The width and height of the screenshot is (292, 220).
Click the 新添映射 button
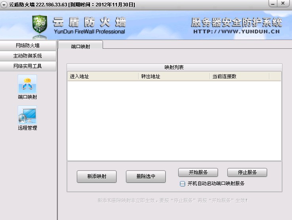97,176
